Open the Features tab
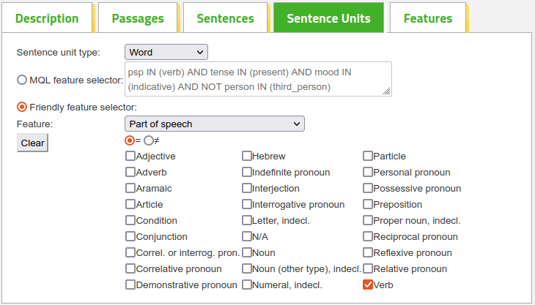Screen dimensions: 535x305 coord(428,18)
